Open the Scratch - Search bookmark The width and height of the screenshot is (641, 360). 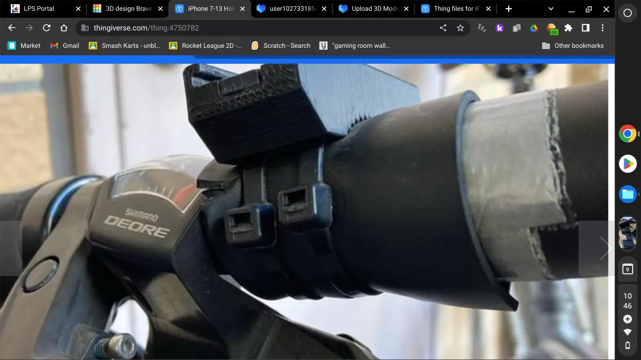click(281, 45)
